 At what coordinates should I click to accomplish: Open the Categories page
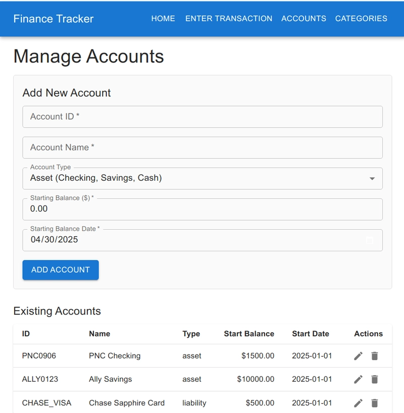[x=361, y=19]
